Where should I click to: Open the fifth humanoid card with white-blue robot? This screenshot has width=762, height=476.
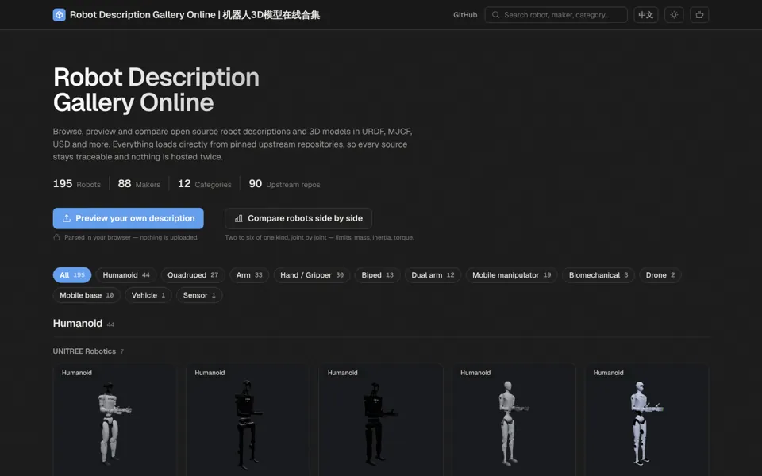coord(646,420)
